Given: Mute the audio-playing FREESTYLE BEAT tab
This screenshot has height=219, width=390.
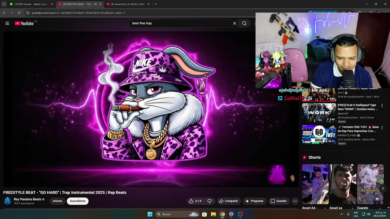Looking at the screenshot, I should [95, 4].
